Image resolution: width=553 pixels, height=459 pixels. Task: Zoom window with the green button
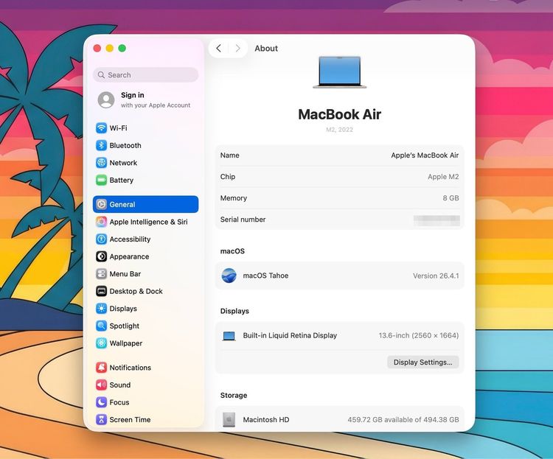[x=122, y=49]
